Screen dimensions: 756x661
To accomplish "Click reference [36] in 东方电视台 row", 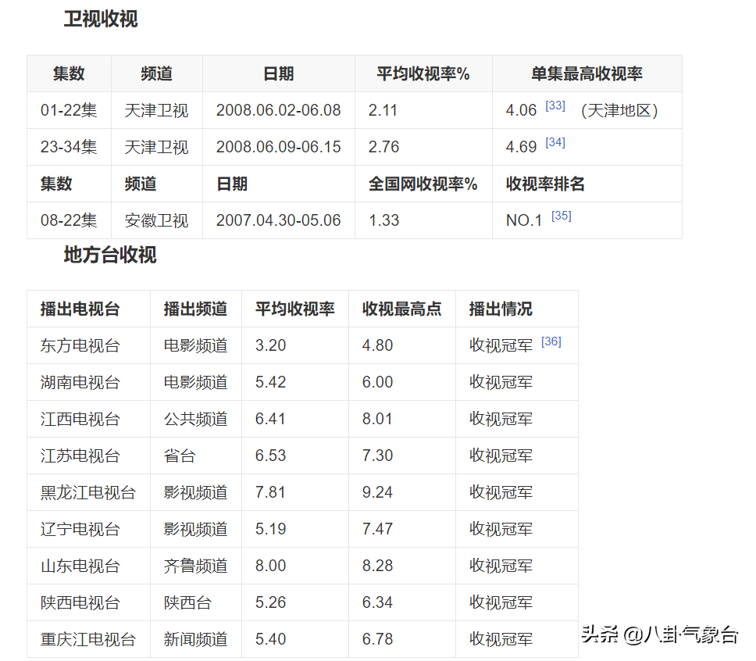I will 551,341.
